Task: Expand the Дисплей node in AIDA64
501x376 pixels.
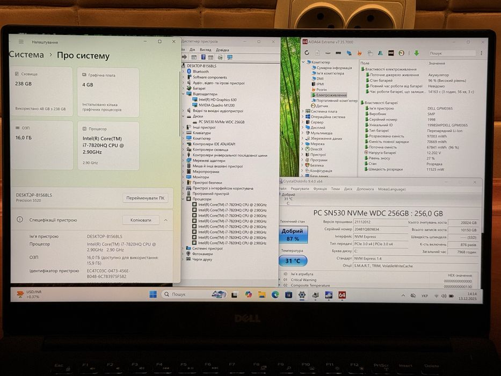Action: click(303, 128)
